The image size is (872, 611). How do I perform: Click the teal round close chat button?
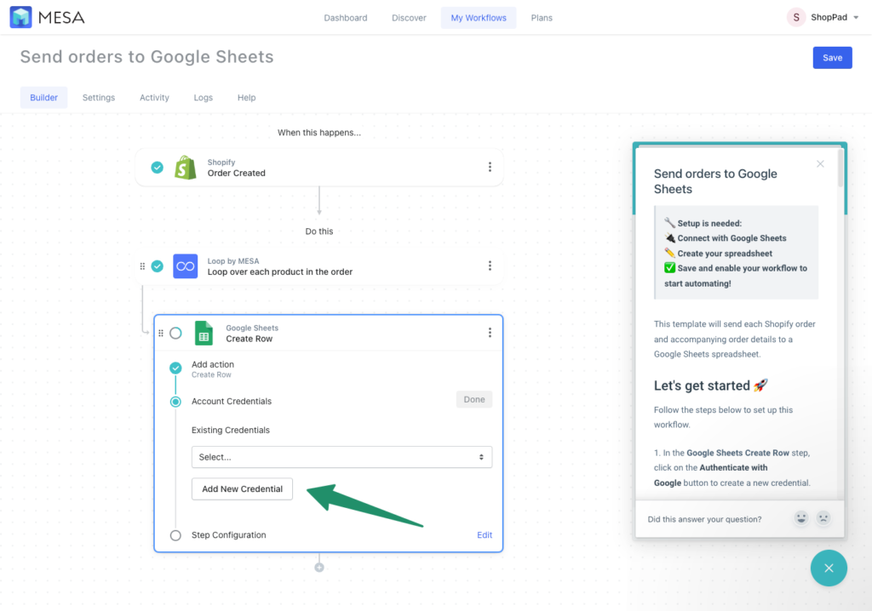pyautogui.click(x=829, y=568)
